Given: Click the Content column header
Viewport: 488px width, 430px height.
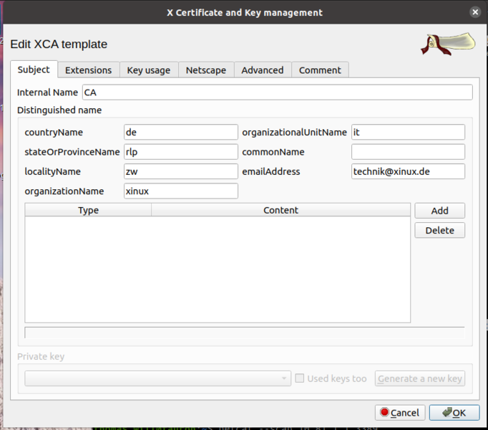Looking at the screenshot, I should (280, 210).
